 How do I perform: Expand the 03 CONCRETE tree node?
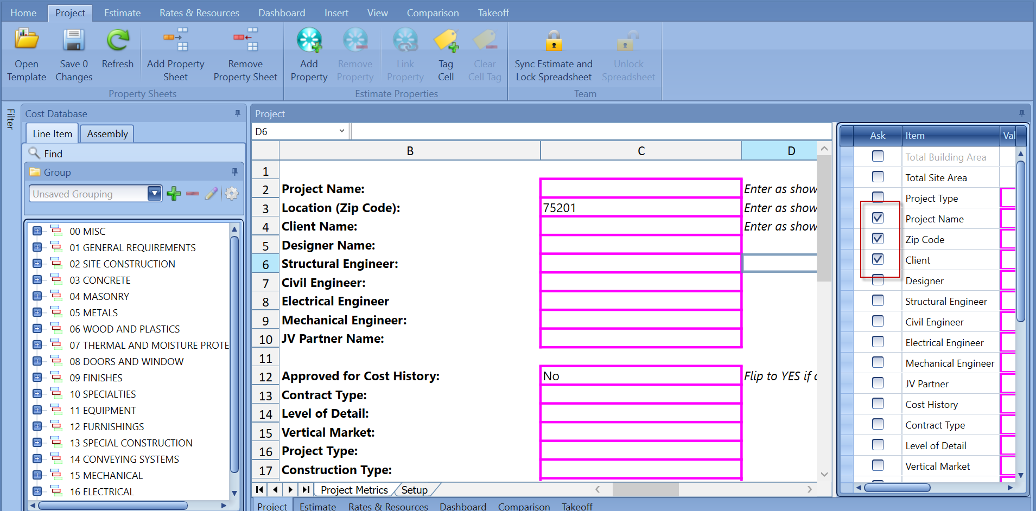click(36, 279)
